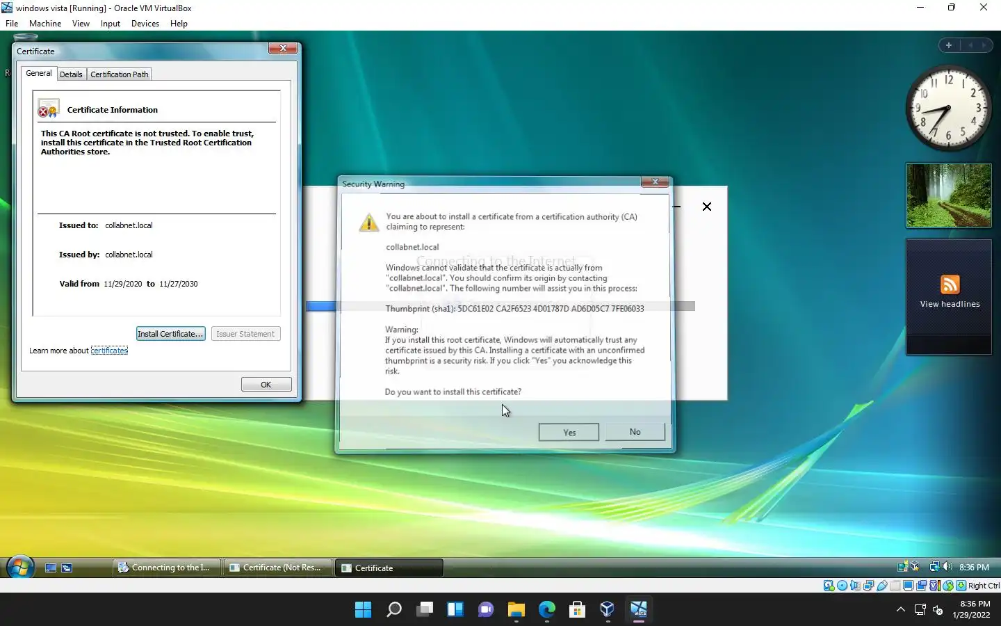Click Vista tray volume speaker icon

947,567
